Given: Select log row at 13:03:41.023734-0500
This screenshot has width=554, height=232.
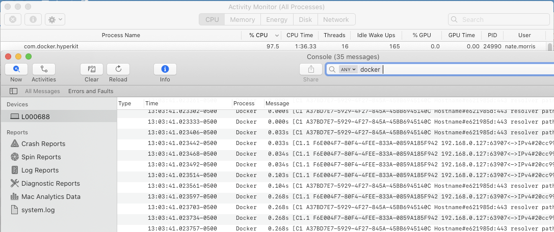Looking at the screenshot, I should (x=336, y=218).
